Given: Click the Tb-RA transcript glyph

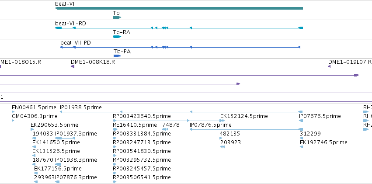Looking at the screenshot, I should [117, 37].
